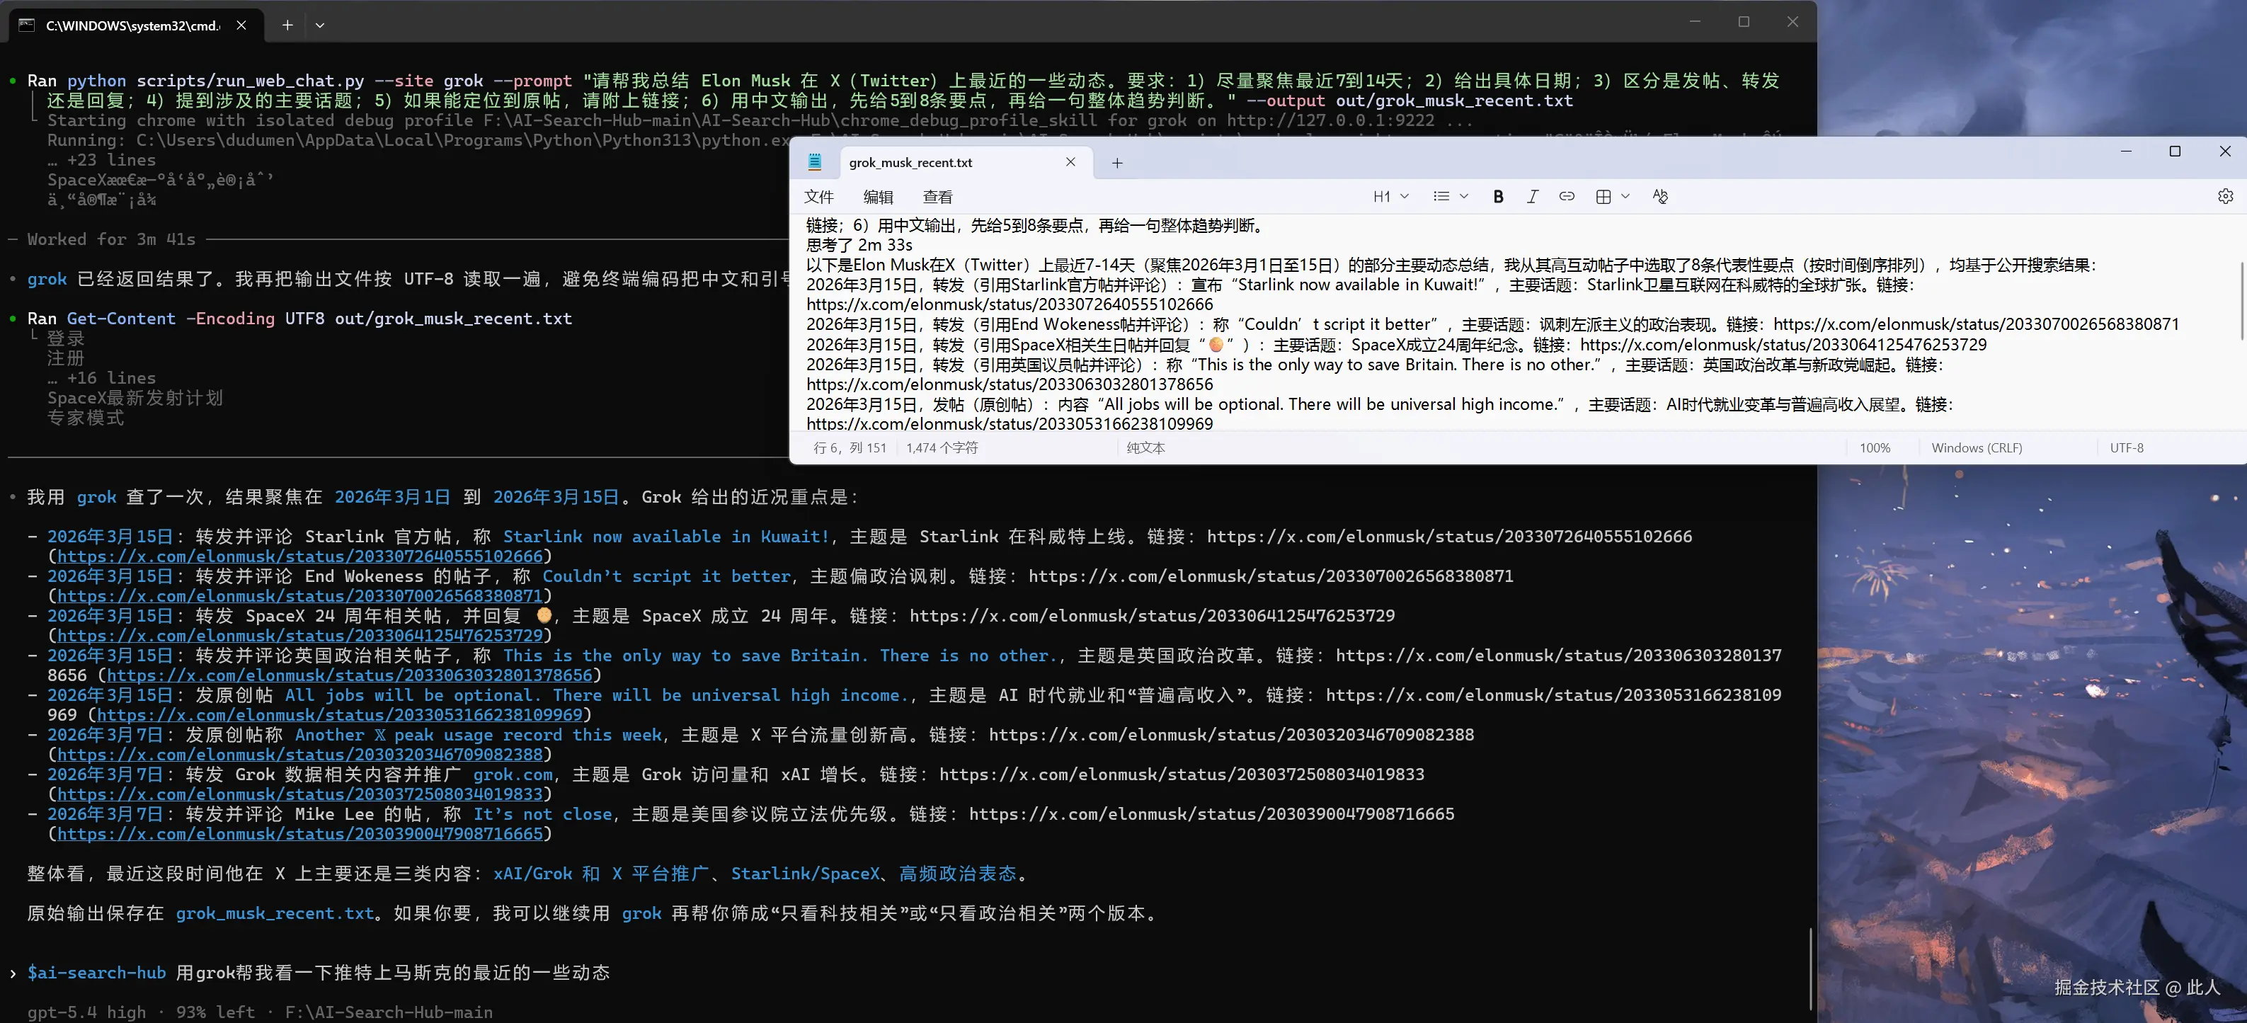This screenshot has width=2247, height=1023.
Task: Insert link using Notepad toolbar
Action: point(1567,197)
